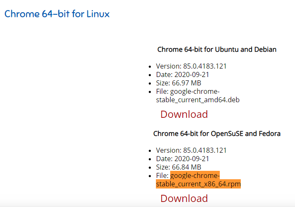Click the Ubuntu version 85.0.4183.121 line
The image size is (295, 207).
(191, 66)
